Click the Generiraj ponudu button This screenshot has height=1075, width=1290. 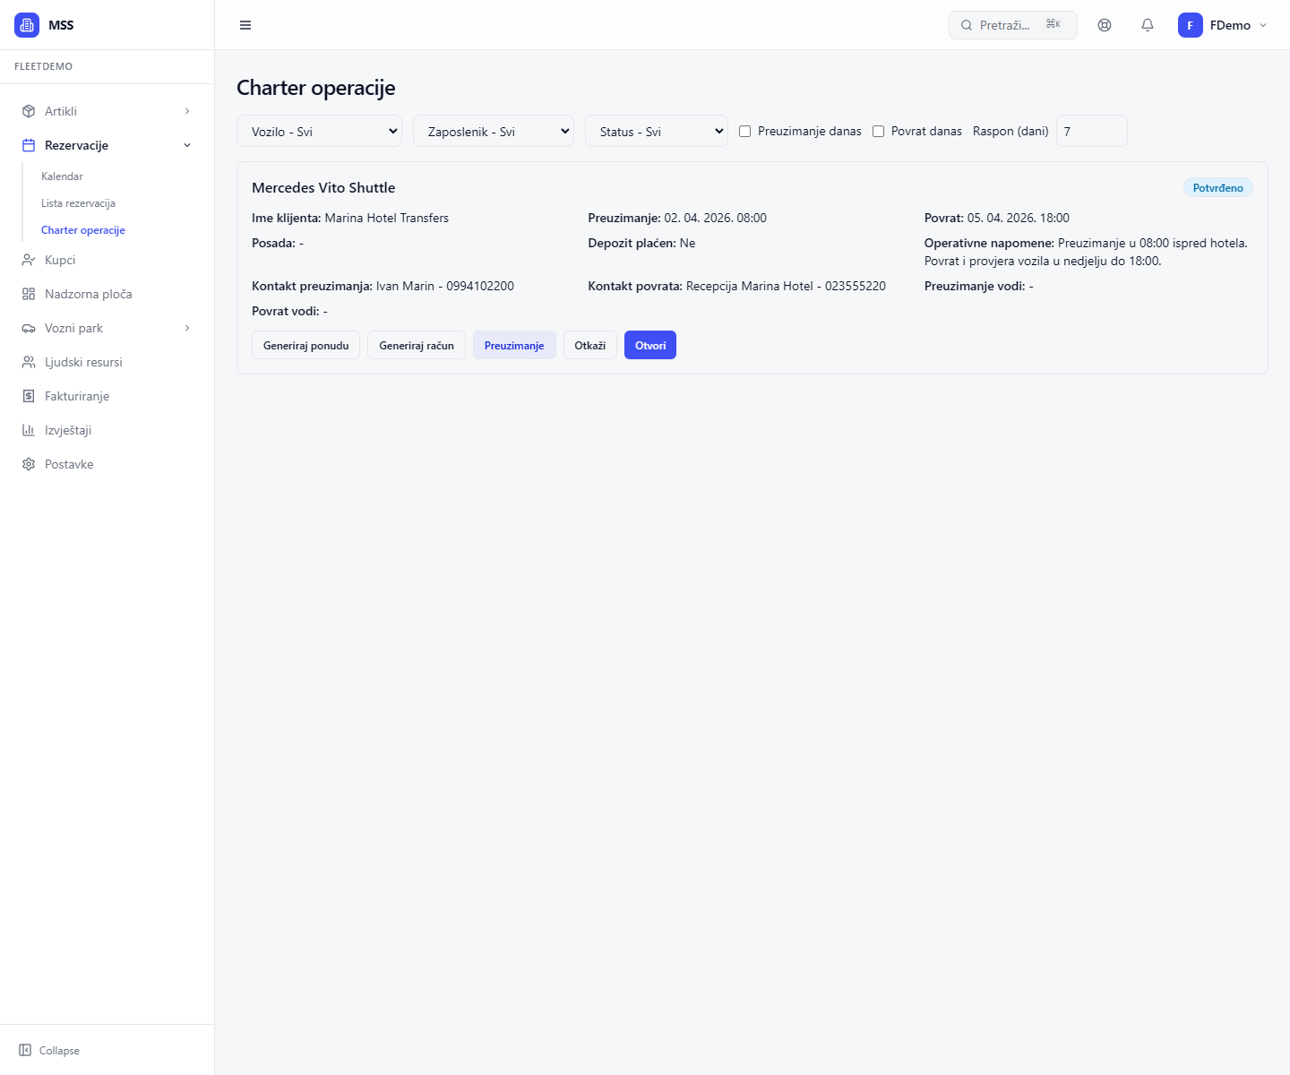(305, 346)
